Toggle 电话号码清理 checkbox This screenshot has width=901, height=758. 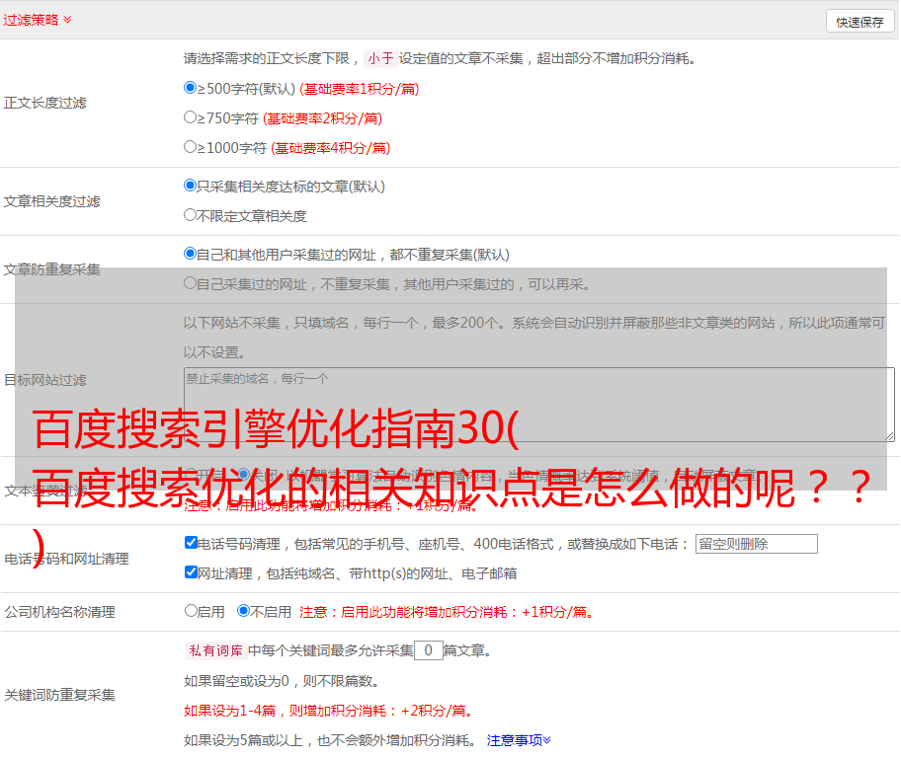coord(192,543)
